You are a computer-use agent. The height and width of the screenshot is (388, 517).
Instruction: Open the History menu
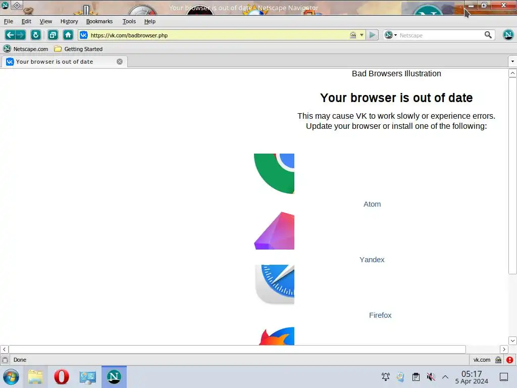[69, 21]
